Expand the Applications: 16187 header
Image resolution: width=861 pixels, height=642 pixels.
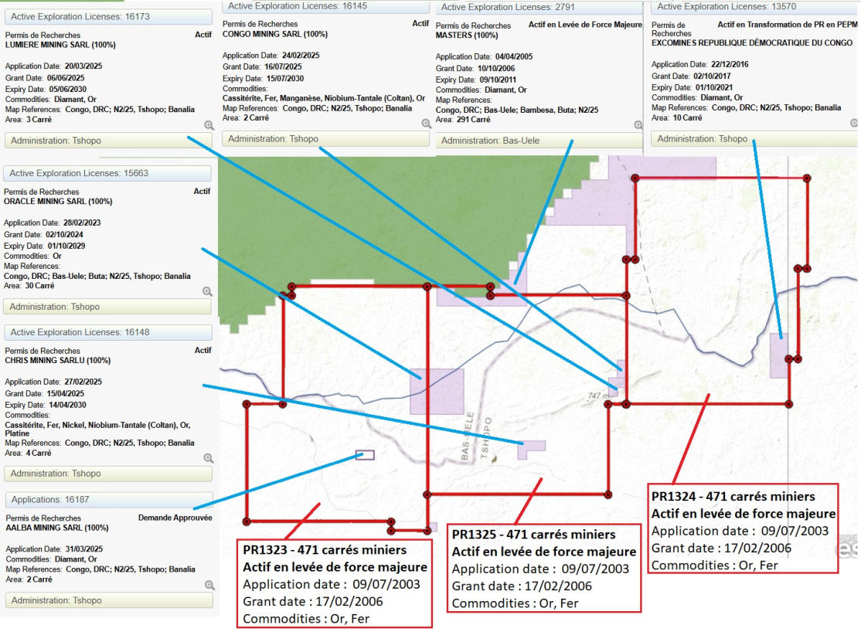pyautogui.click(x=108, y=500)
